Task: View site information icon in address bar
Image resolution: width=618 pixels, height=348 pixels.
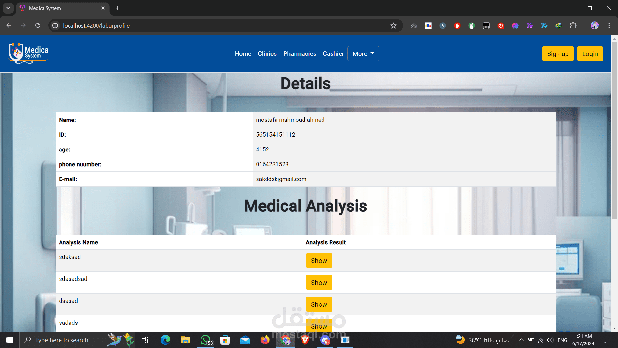Action: pos(55,25)
